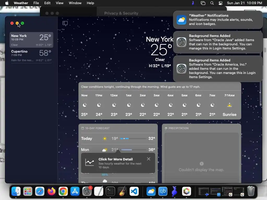Click the Precipitation card title
The image size is (267, 200).
click(178, 128)
